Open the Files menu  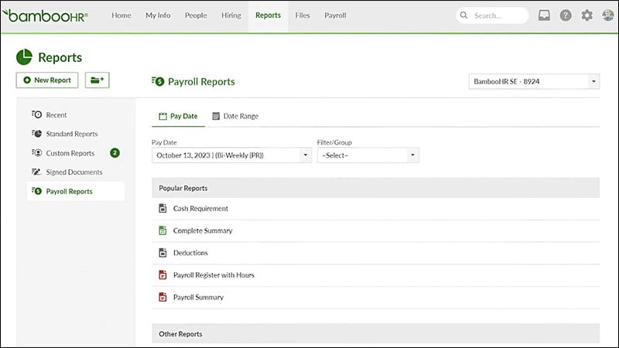pyautogui.click(x=303, y=15)
